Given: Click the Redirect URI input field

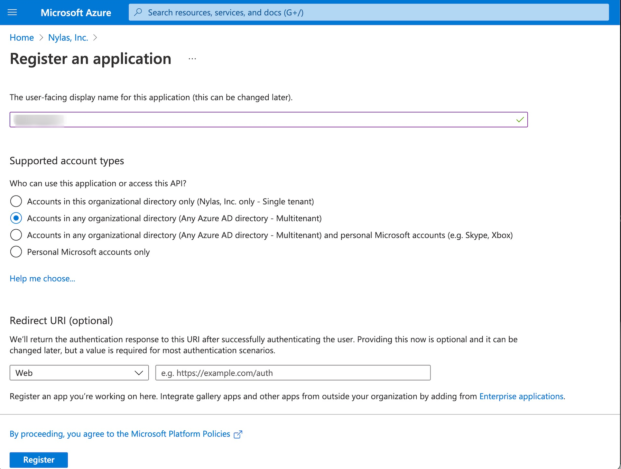Looking at the screenshot, I should click(x=292, y=373).
